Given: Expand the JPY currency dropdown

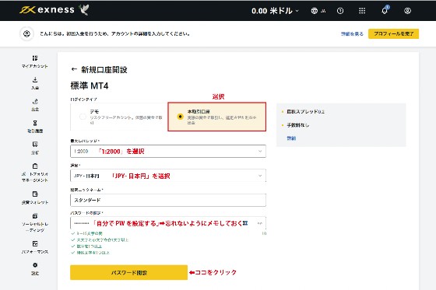Looking at the screenshot, I should tap(168, 176).
